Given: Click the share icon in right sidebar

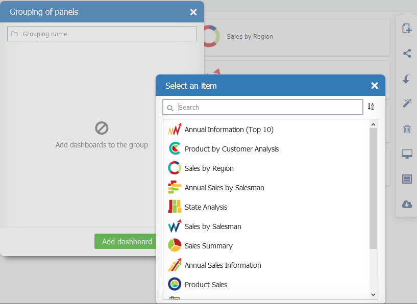Looking at the screenshot, I should [x=407, y=53].
